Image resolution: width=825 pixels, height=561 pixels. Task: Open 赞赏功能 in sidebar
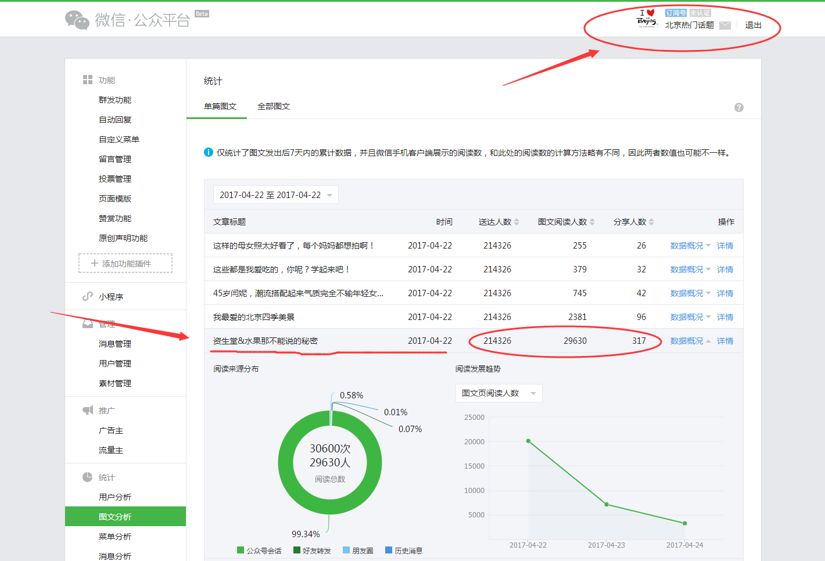[115, 218]
